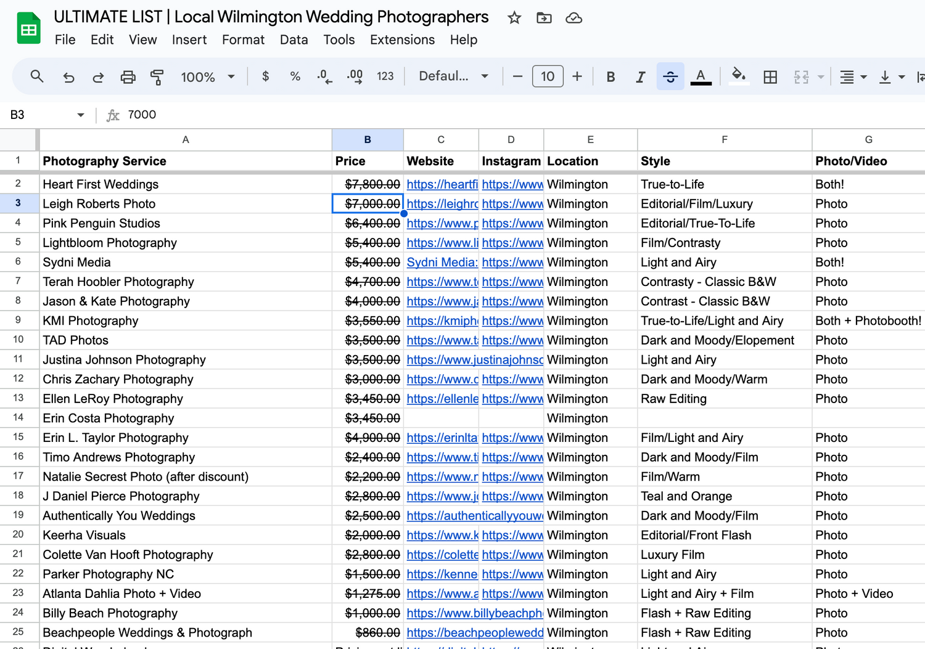Toggle italic formatting

click(640, 77)
